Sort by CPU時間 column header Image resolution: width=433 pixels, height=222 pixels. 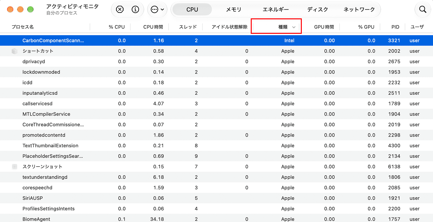153,27
